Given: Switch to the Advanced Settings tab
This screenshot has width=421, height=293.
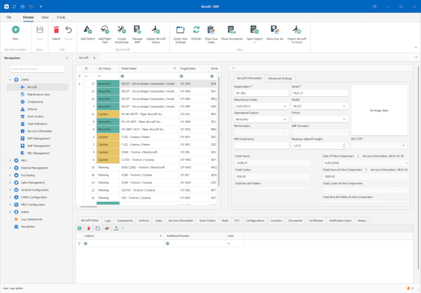Looking at the screenshot, I should click(280, 78).
